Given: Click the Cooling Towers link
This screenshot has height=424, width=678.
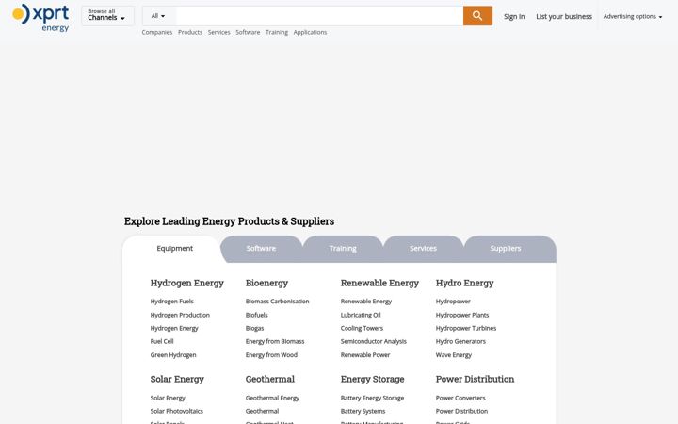Looking at the screenshot, I should pyautogui.click(x=362, y=329).
